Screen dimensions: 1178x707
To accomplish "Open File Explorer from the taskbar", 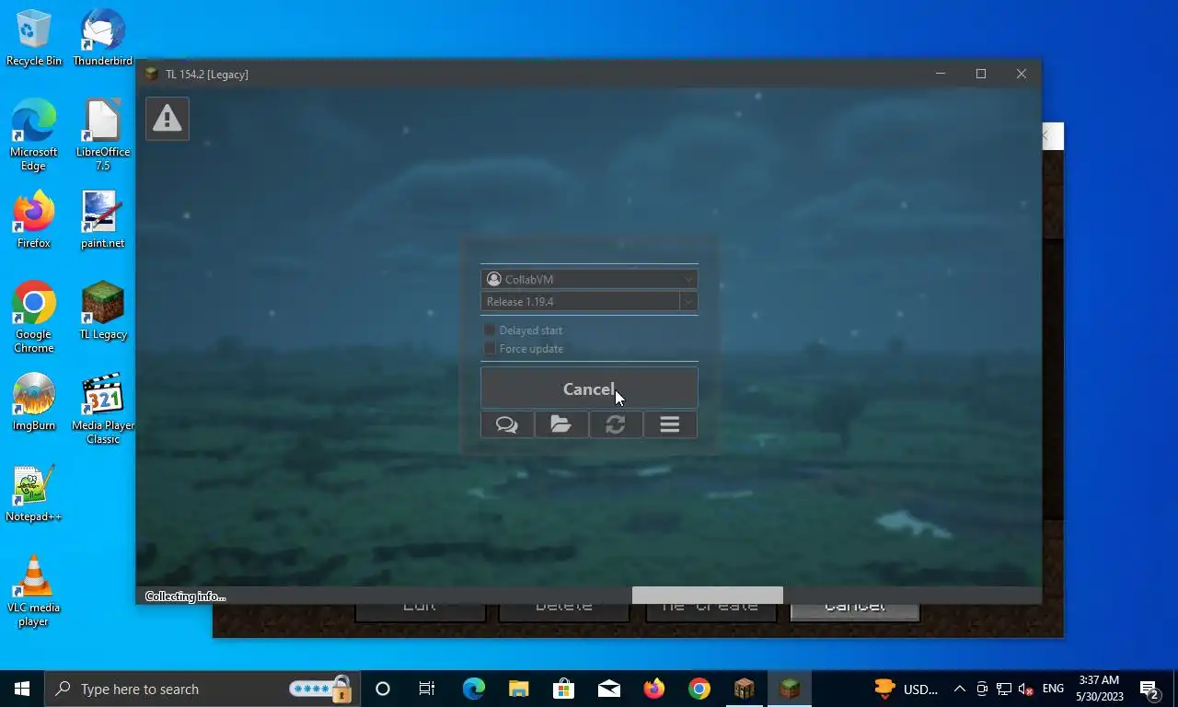I will coord(518,689).
